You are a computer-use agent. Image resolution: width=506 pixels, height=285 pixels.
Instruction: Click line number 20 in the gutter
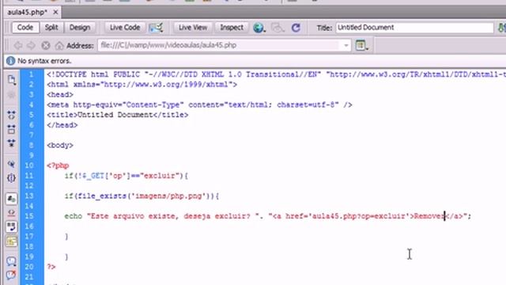pyautogui.click(x=30, y=267)
